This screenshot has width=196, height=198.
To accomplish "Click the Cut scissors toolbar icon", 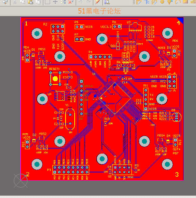I will point(15,2).
